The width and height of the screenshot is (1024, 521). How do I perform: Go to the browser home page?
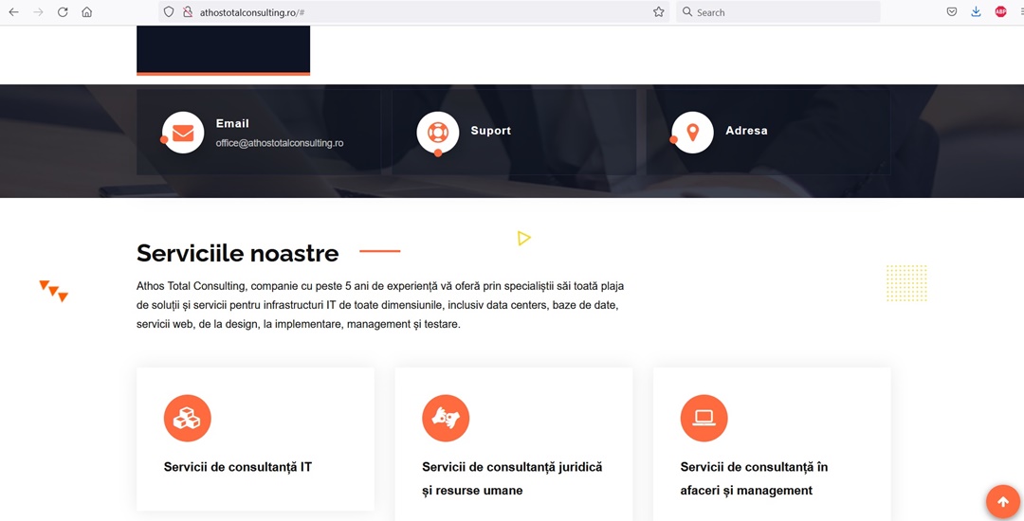point(87,11)
